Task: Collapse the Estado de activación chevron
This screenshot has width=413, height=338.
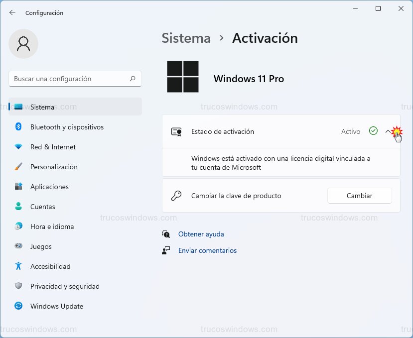Action: click(x=389, y=131)
